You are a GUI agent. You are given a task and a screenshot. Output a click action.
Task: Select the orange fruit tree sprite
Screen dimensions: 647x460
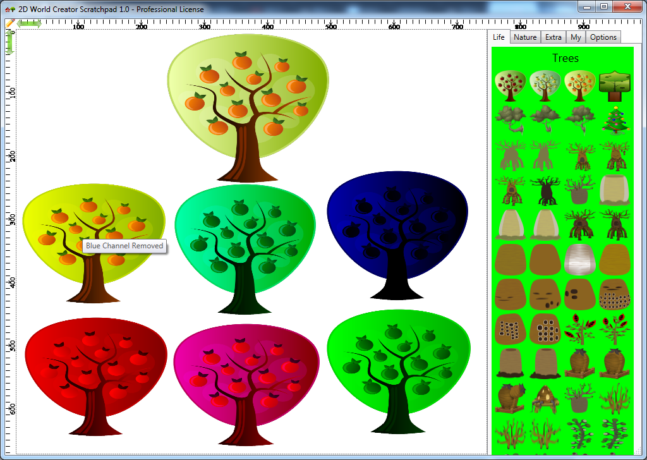tap(580, 86)
